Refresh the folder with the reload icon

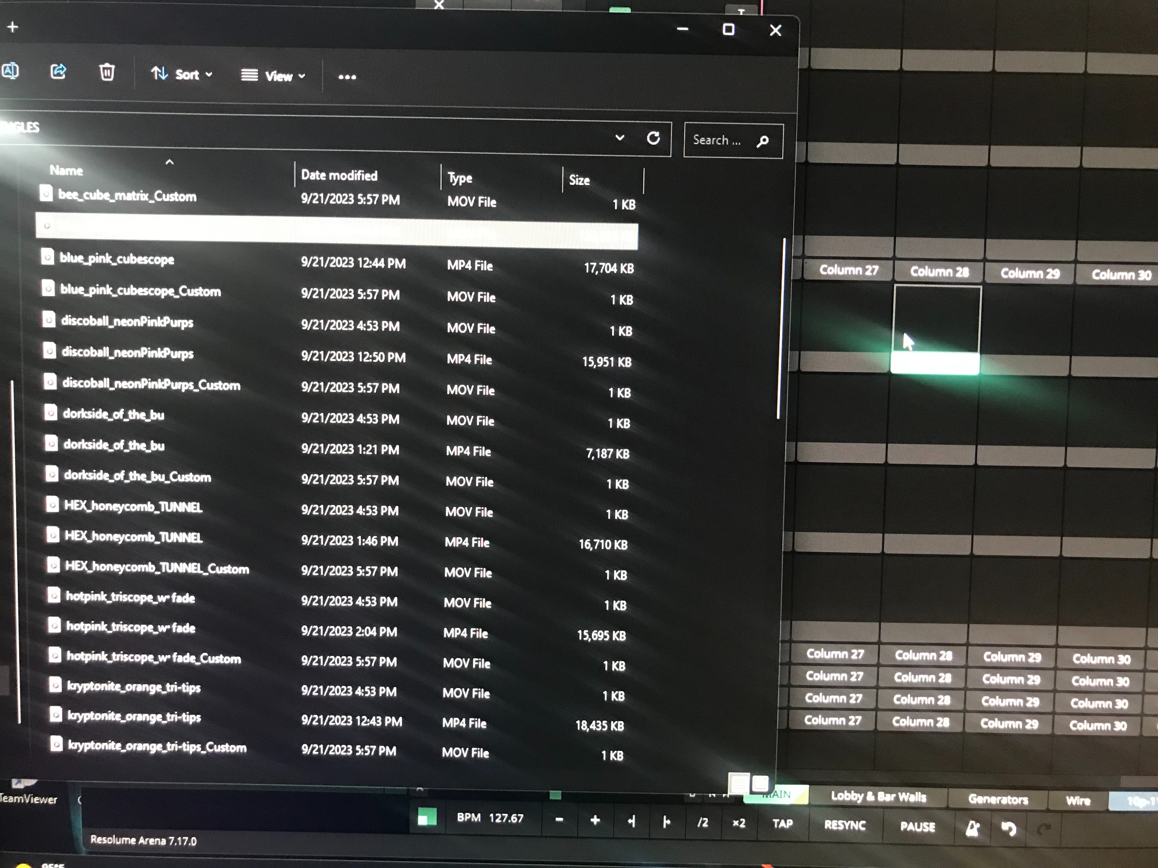pos(653,139)
